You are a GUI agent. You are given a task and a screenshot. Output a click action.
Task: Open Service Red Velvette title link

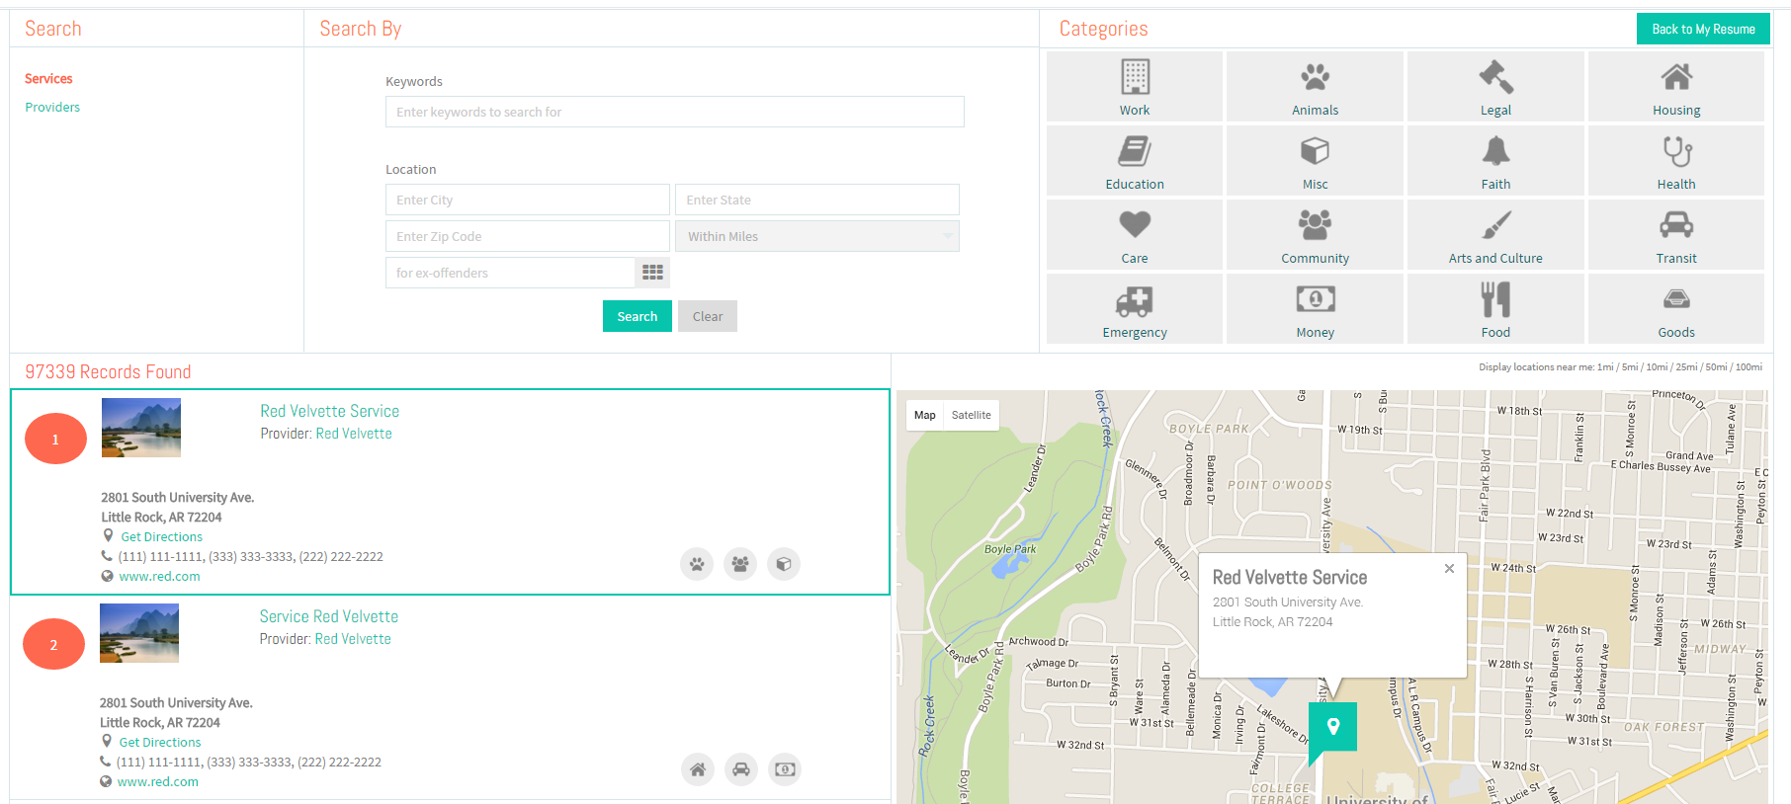(329, 616)
